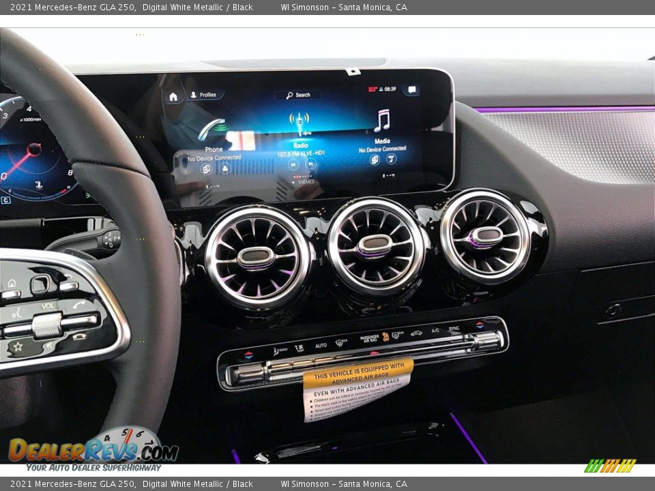Tap the Search field on the display
This screenshot has width=655, height=491.
click(x=299, y=94)
